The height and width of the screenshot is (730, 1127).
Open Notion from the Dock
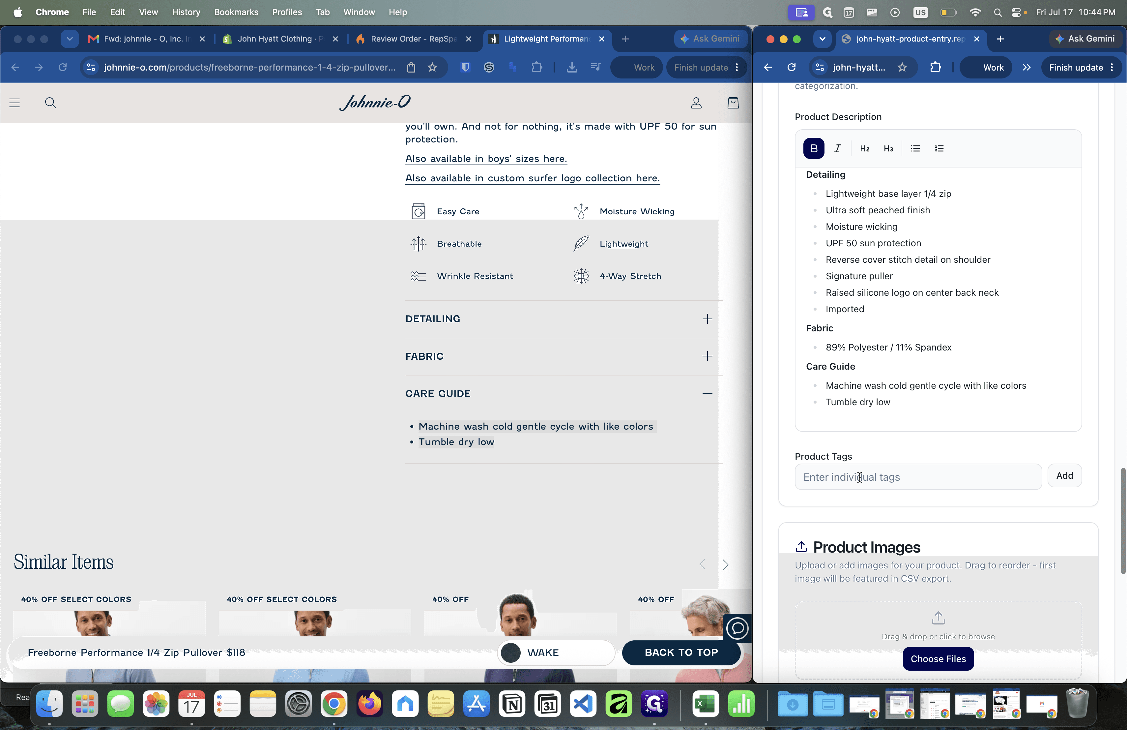click(512, 704)
